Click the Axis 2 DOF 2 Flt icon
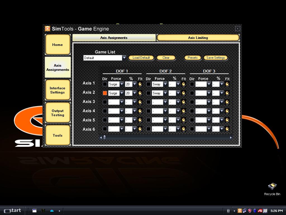Viewport: 286px width, 215px height. (183, 93)
